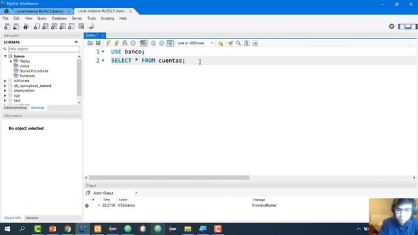Create a new schema icon

pyautogui.click(x=37, y=26)
